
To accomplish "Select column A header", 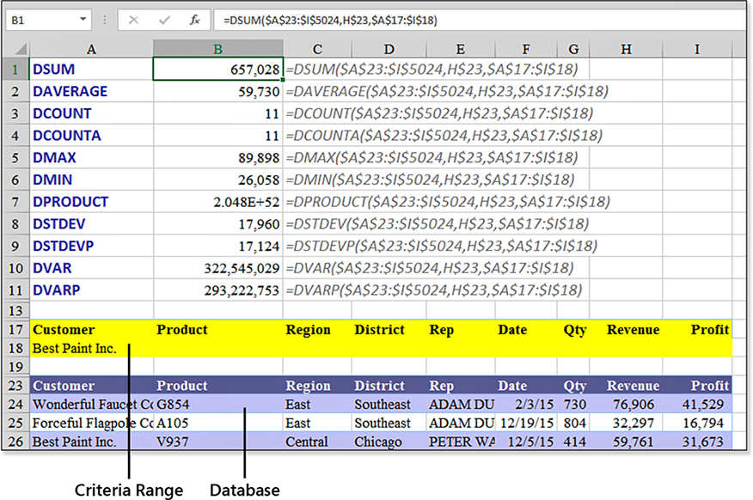I will point(91,49).
